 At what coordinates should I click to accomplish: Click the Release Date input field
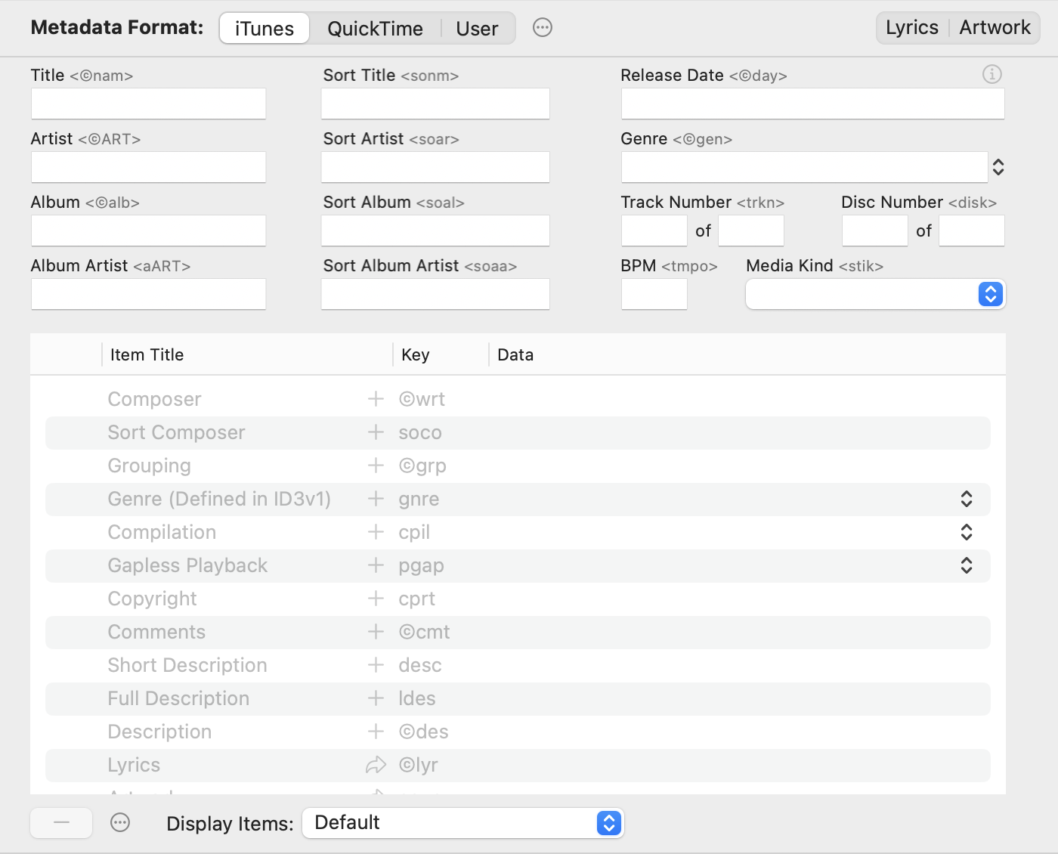812,104
